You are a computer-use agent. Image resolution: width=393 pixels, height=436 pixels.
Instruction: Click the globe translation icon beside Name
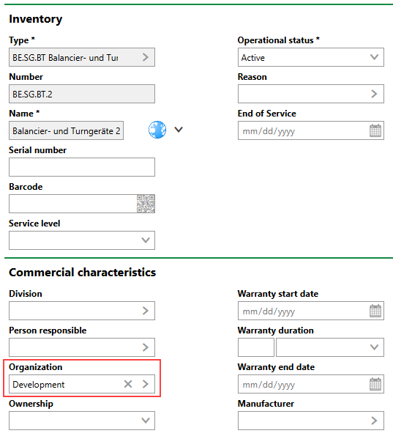pyautogui.click(x=157, y=130)
